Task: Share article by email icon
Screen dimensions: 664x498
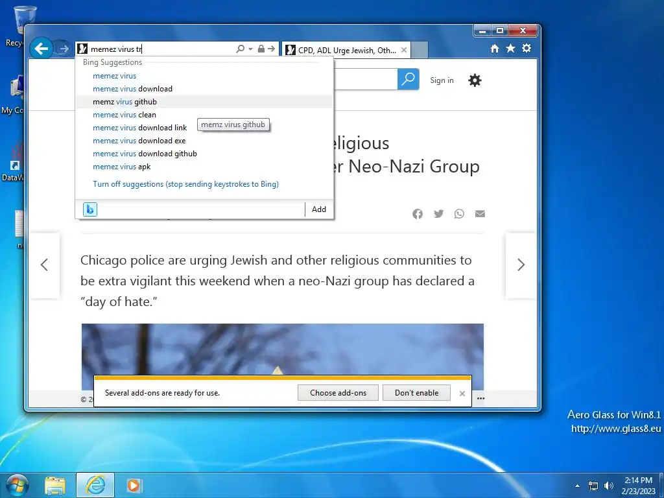Action: click(480, 213)
